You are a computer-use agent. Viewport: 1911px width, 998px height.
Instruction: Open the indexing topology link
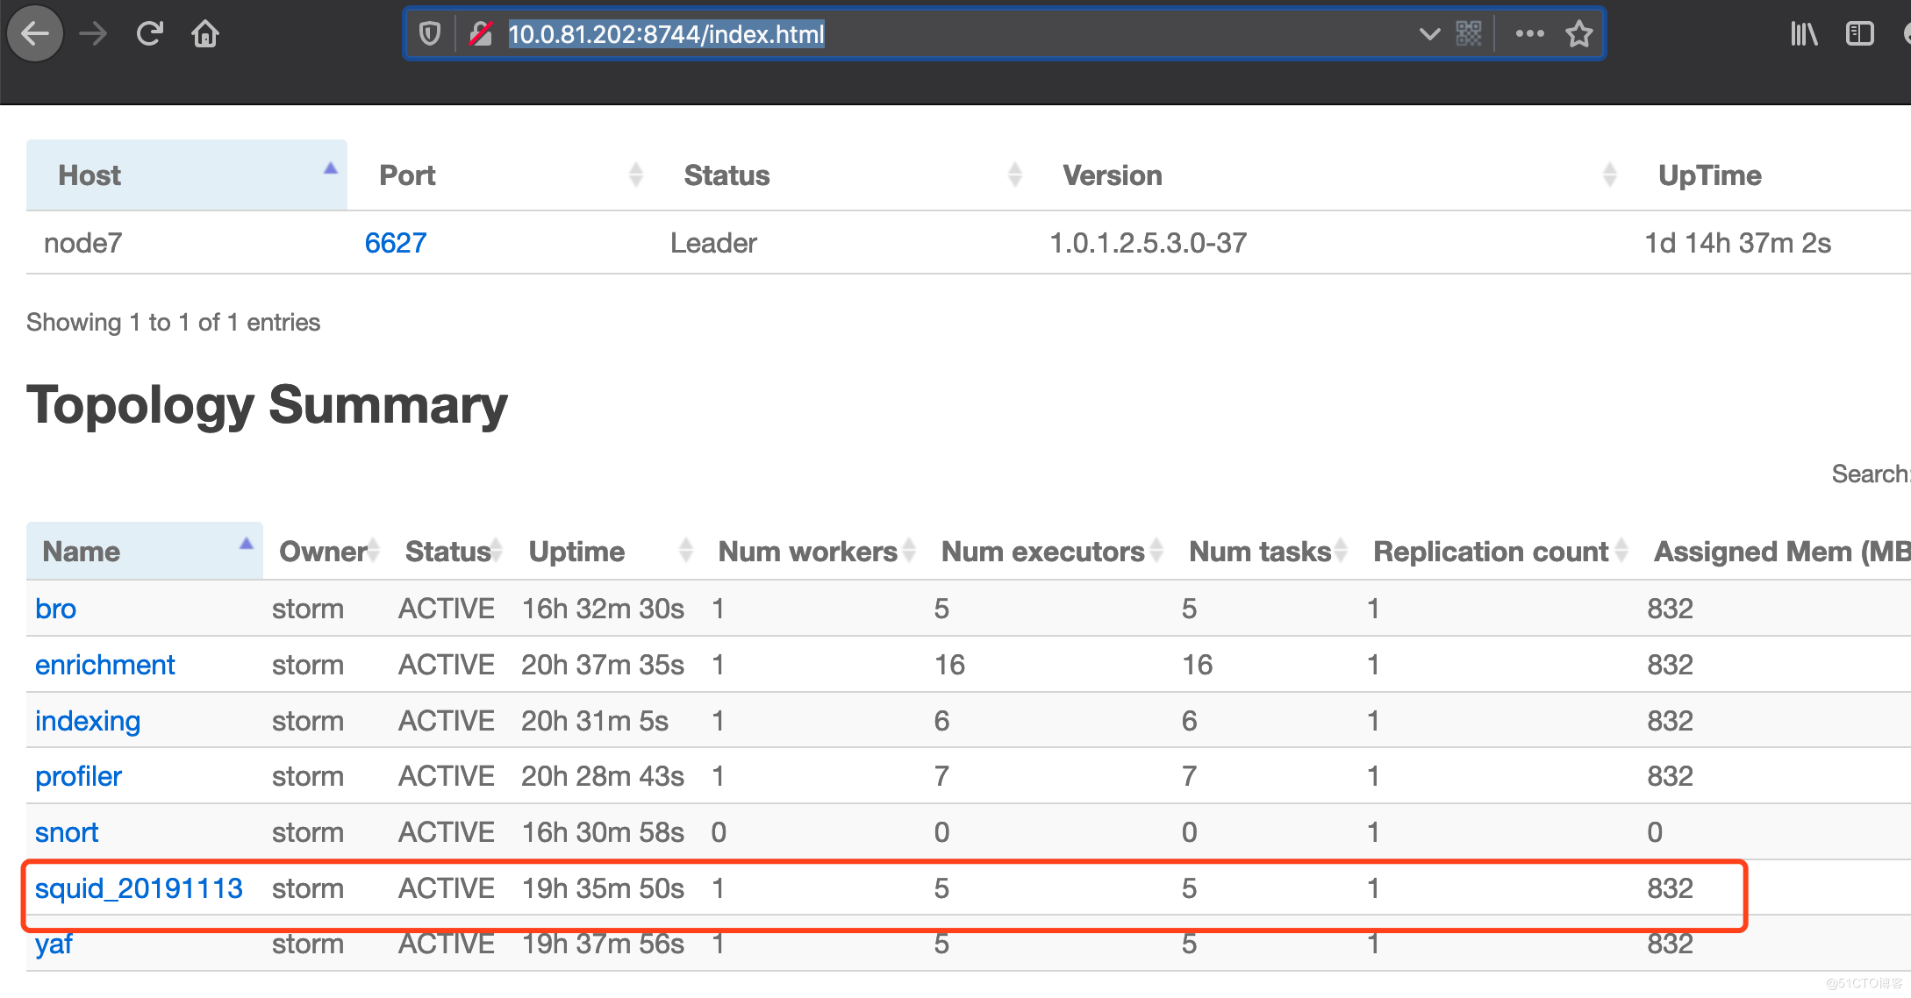click(88, 721)
